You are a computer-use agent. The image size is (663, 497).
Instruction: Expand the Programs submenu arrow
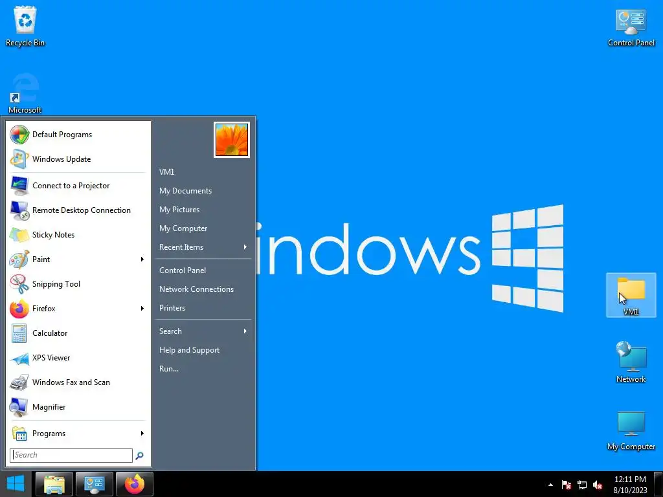click(142, 433)
